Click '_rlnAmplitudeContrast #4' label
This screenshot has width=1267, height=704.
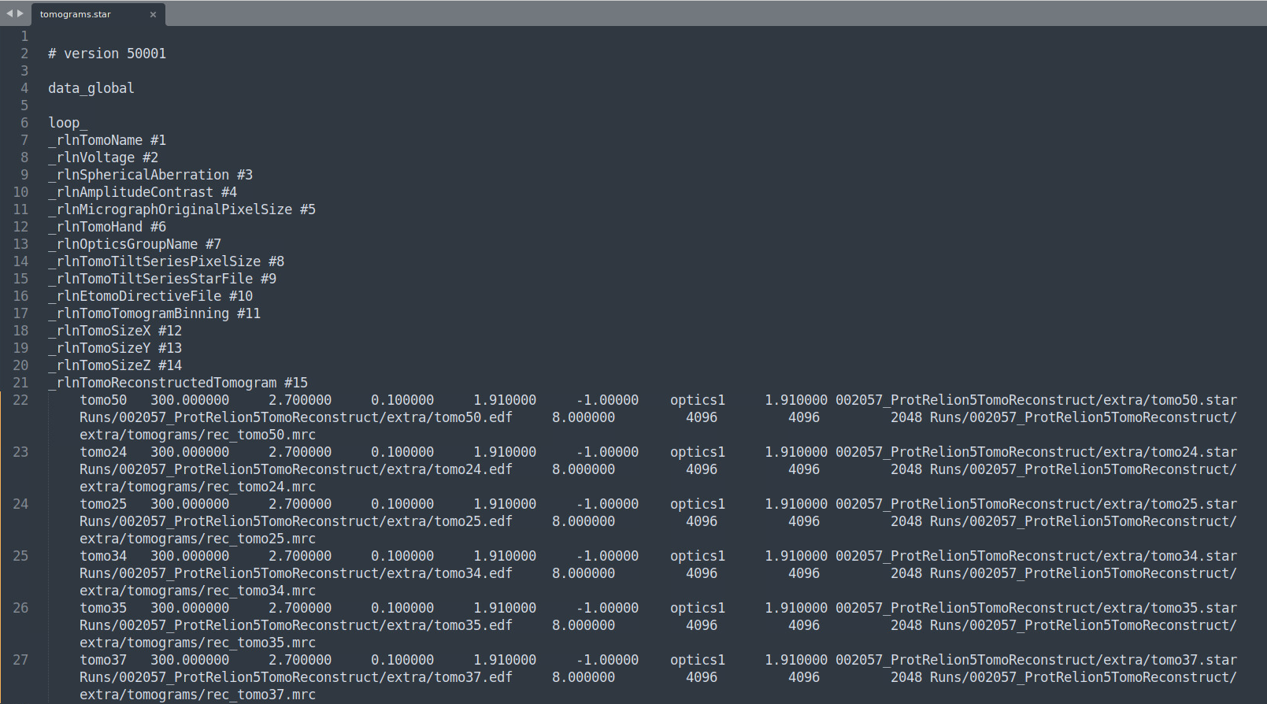[x=143, y=192]
